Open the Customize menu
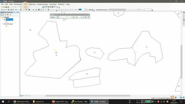This screenshot has width=185, height=104. tap(53, 4)
